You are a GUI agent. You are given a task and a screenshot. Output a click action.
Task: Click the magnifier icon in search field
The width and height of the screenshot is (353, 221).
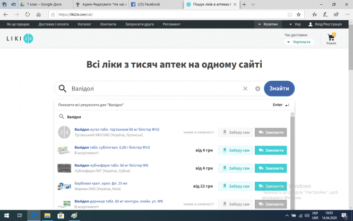62,89
